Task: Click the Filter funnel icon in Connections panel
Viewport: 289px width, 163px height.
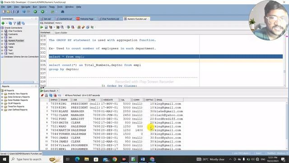Action: pyautogui.click(x=14, y=23)
